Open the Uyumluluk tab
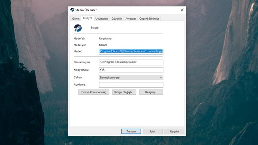 pyautogui.click(x=102, y=19)
